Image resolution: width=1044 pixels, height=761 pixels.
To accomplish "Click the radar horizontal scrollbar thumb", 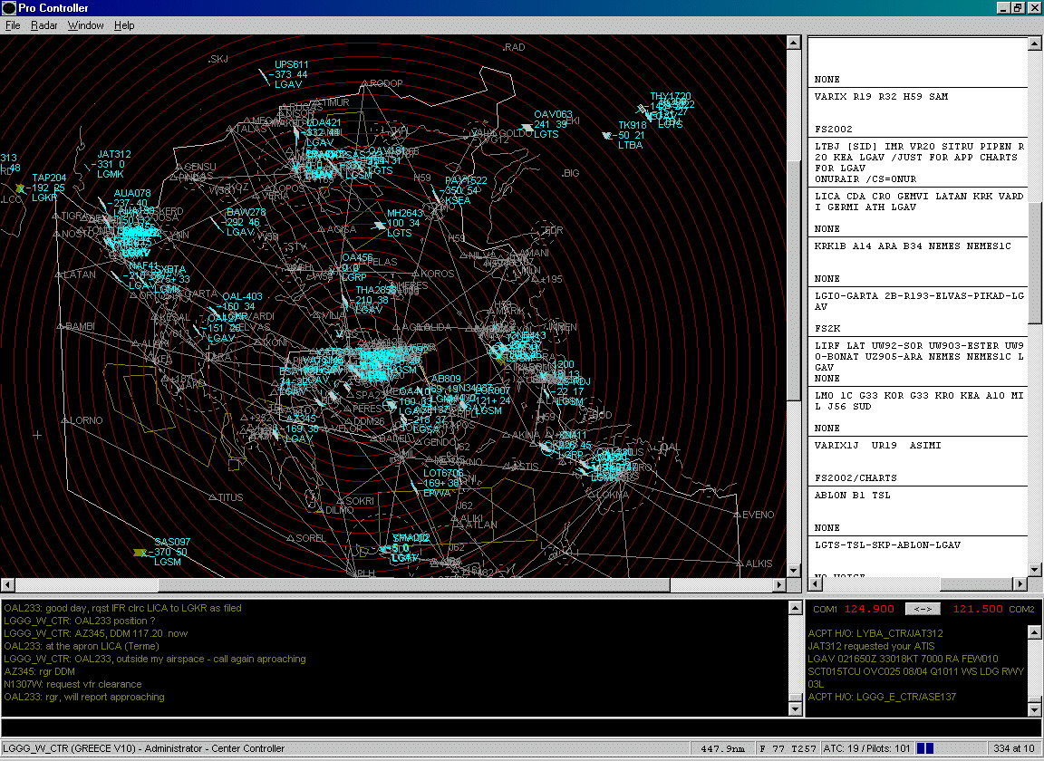I will pyautogui.click(x=414, y=584).
